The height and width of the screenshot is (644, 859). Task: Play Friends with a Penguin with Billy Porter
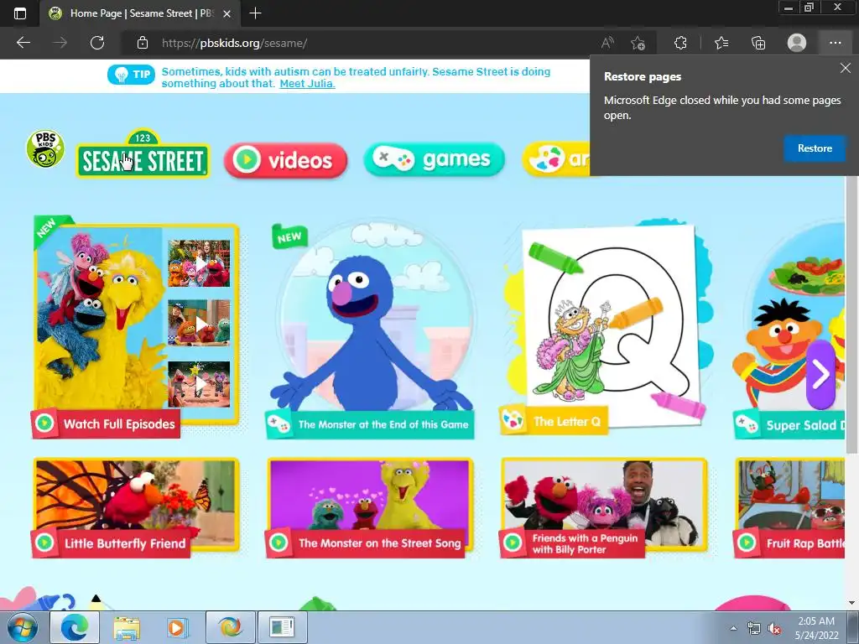604,508
